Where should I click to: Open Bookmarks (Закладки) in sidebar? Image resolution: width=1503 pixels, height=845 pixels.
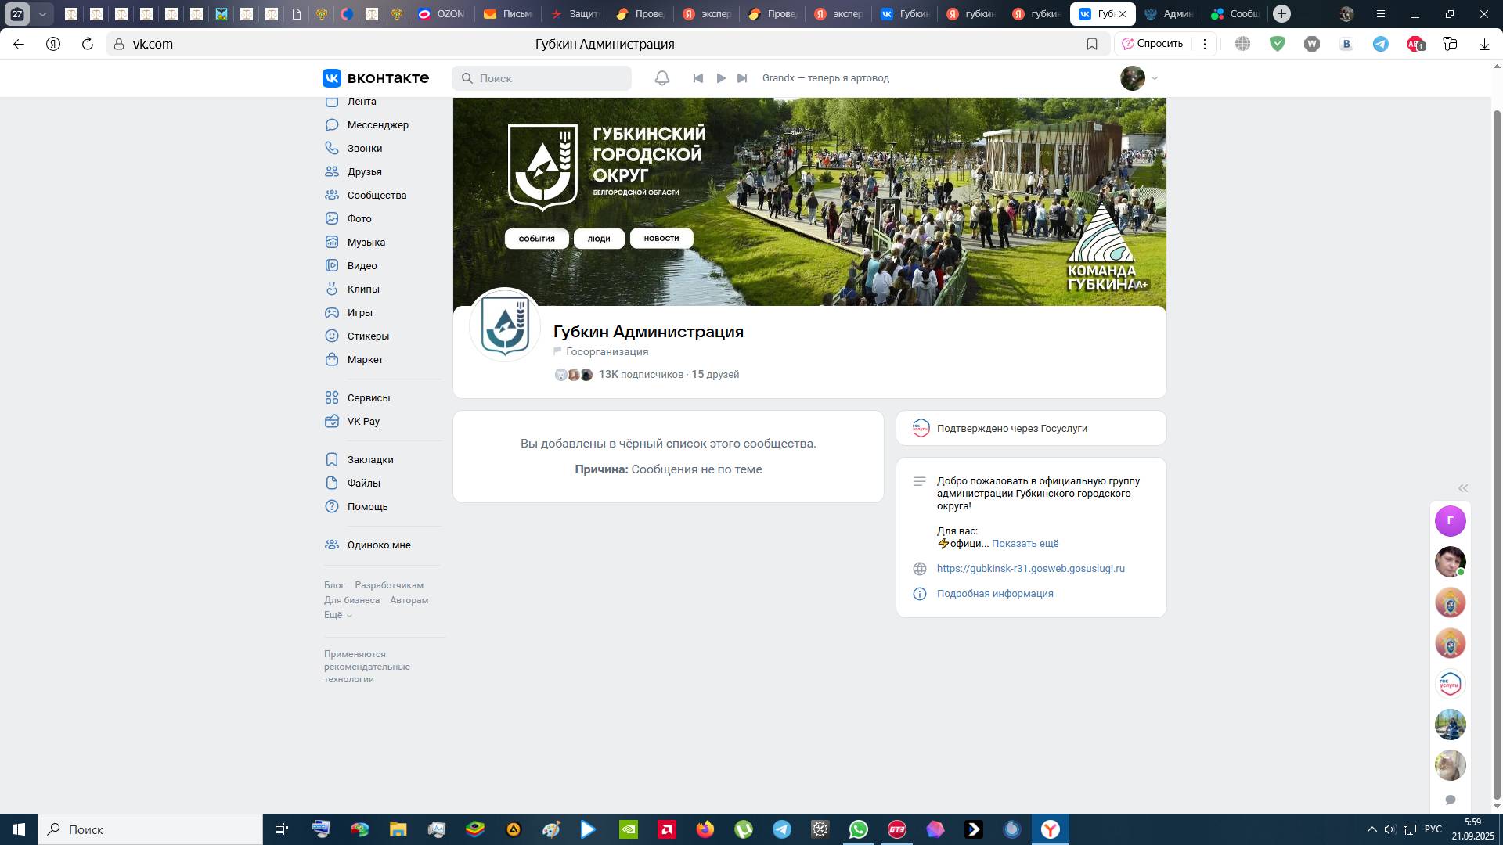tap(370, 460)
